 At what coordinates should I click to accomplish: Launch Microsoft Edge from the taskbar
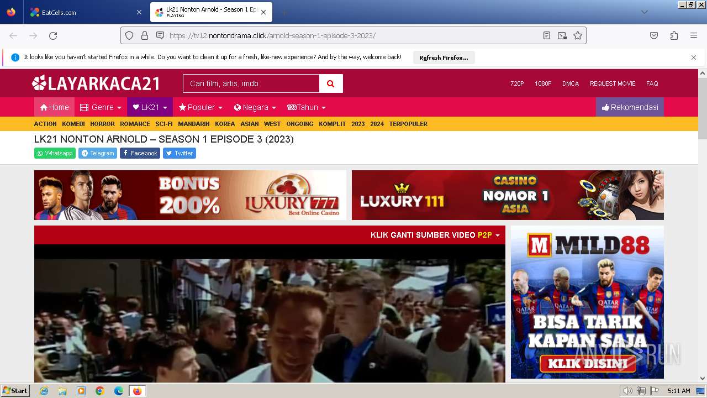click(x=119, y=391)
